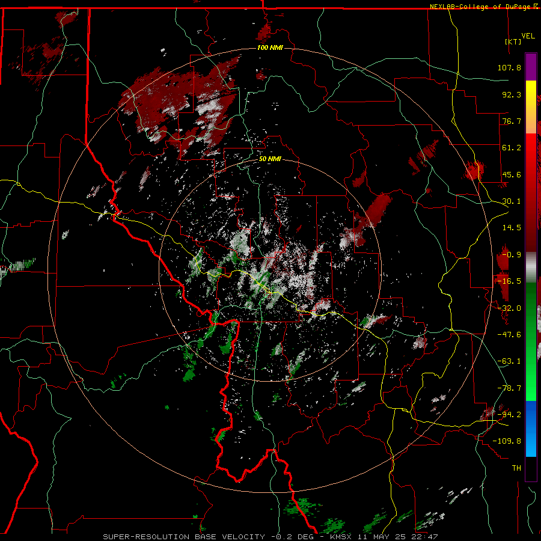Click the TH threshold label in legend
This screenshot has height=541, width=541.
click(x=516, y=468)
